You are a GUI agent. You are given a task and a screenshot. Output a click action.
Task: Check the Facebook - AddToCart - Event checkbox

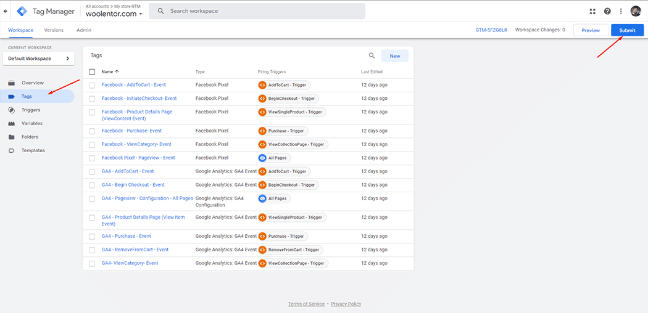click(92, 86)
